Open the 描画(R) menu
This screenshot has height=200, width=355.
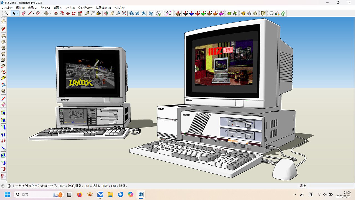tap(58, 8)
